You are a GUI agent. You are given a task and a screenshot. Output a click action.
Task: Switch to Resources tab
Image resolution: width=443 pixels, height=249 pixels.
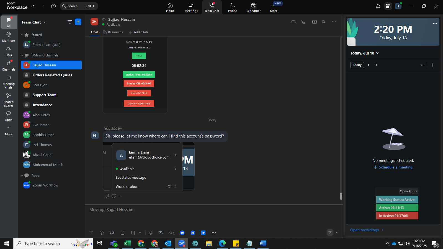pos(113,32)
